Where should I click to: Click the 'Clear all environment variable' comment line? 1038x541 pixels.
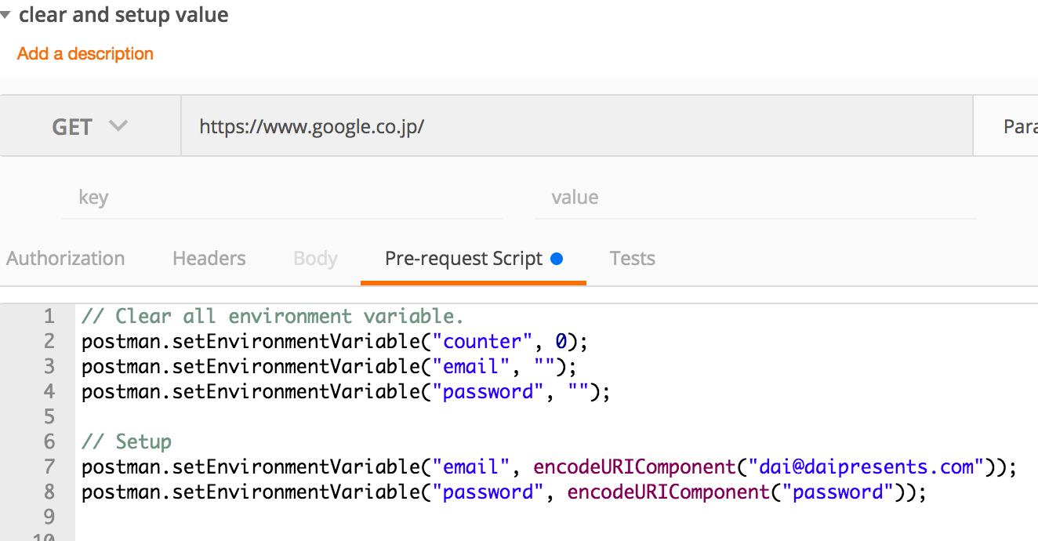(273, 317)
